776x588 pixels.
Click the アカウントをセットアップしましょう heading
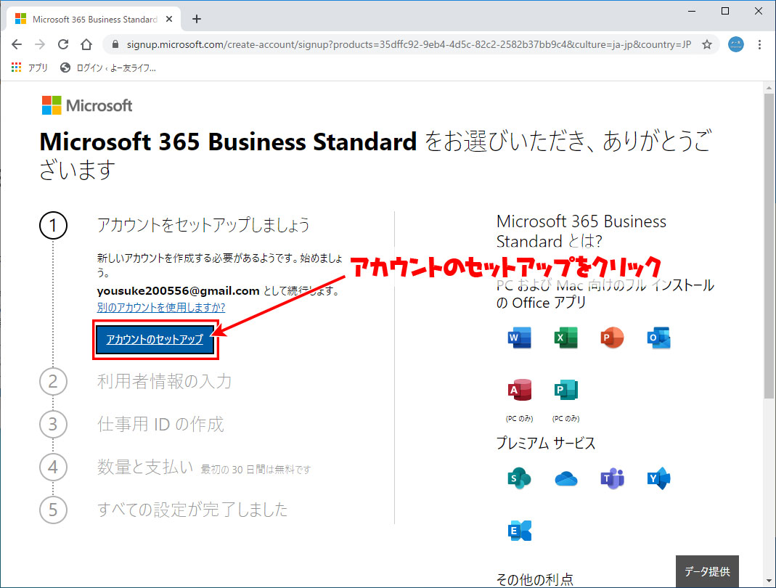coord(203,225)
